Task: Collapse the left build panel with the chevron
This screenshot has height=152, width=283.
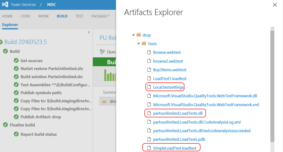Action: (89, 32)
